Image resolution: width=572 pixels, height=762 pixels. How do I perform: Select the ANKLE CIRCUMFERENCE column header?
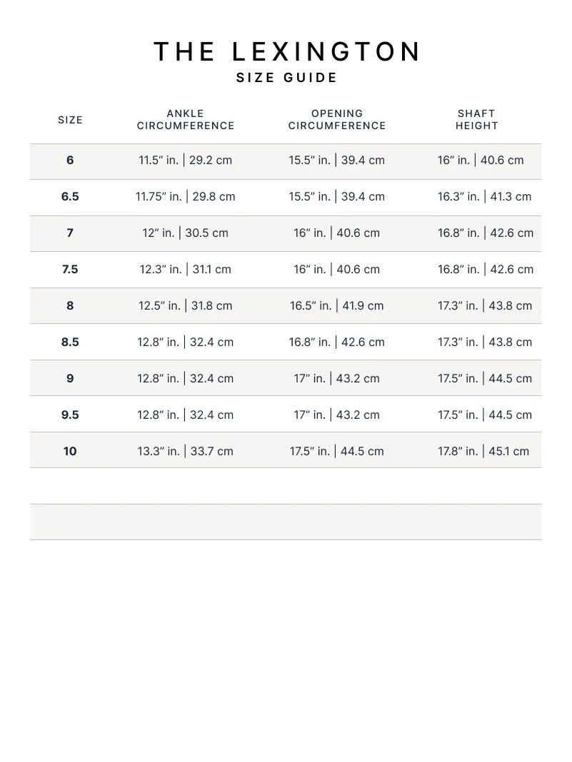186,120
